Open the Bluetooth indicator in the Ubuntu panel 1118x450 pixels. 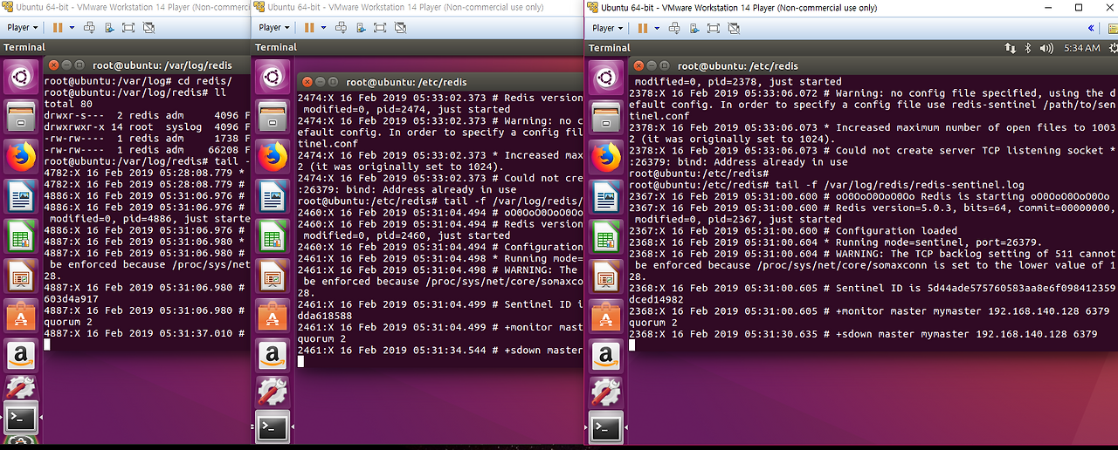coord(1028,48)
